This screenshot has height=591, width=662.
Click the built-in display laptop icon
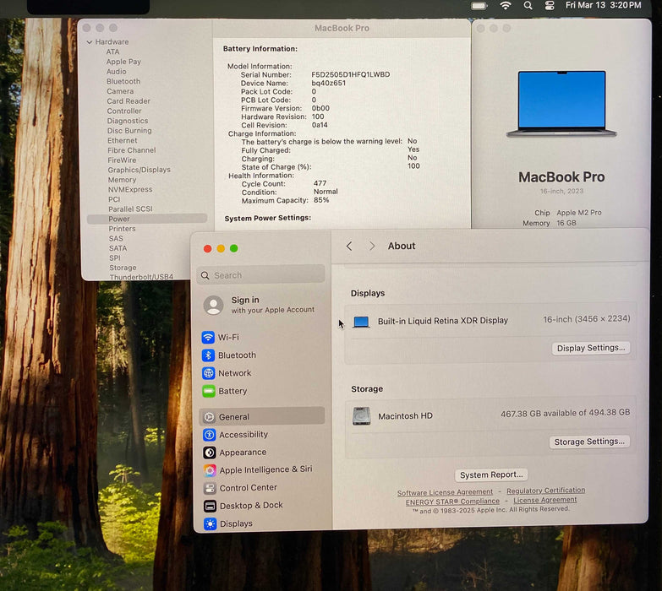click(361, 322)
